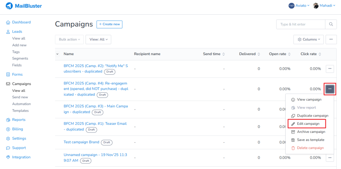
Task: Open the View: All filter dropdown
Action: click(98, 40)
